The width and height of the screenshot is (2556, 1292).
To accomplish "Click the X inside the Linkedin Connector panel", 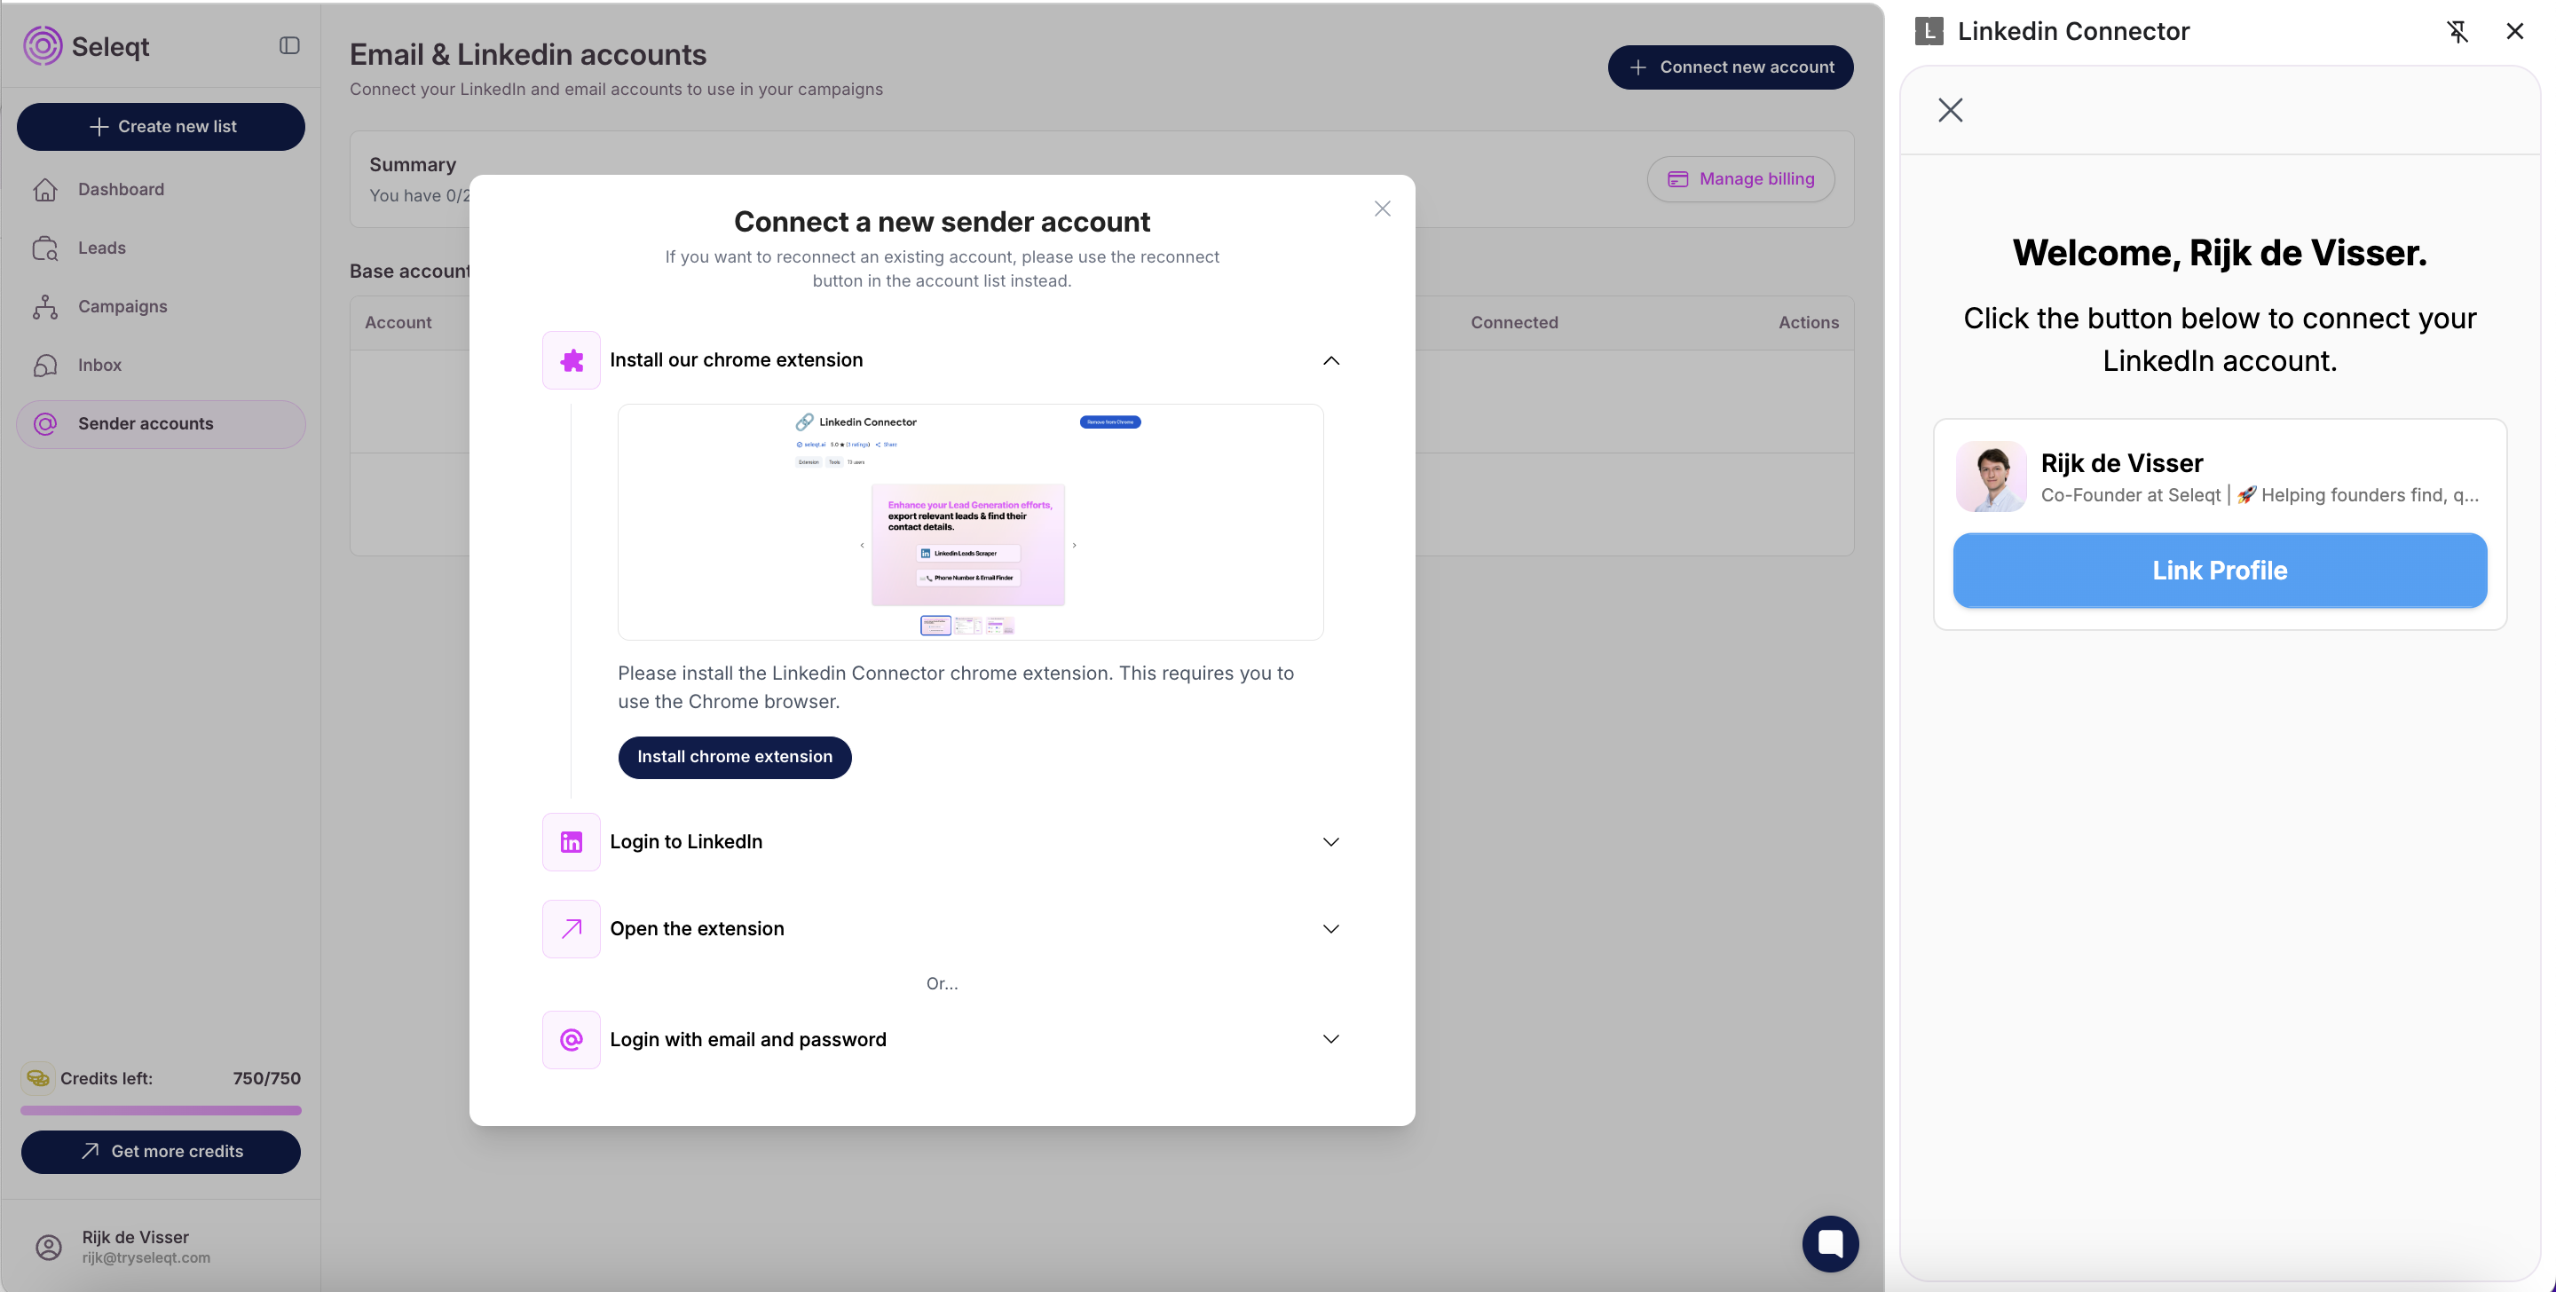I will 1951,110.
